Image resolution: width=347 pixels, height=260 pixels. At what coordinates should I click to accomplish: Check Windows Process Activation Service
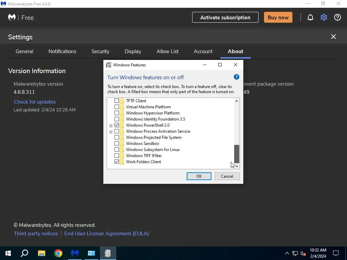(x=117, y=131)
